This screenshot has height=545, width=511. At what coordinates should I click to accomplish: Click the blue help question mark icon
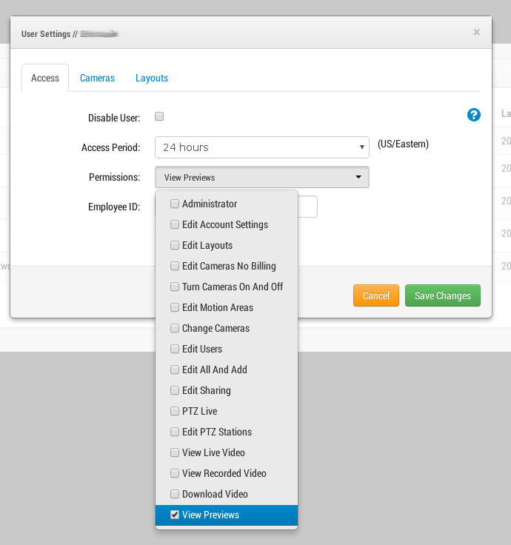tap(474, 115)
